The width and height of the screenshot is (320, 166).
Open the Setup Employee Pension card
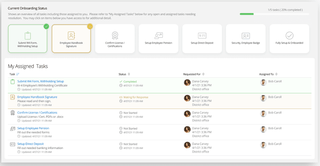(158, 39)
